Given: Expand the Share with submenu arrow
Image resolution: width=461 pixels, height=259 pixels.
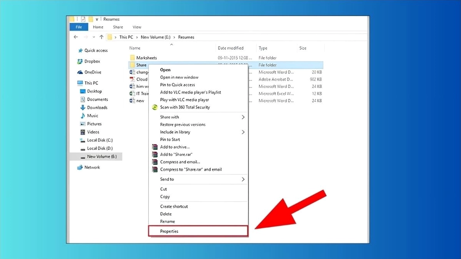Looking at the screenshot, I should pos(243,117).
